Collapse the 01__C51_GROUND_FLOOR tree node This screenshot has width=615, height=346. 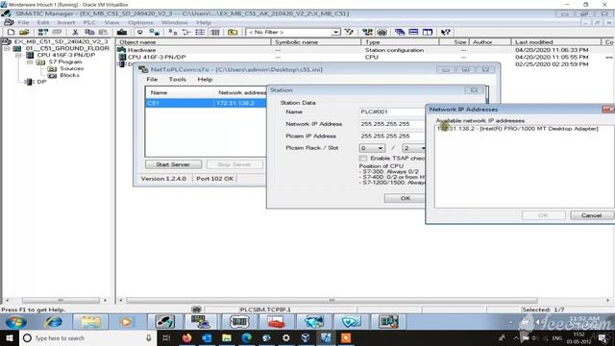pyautogui.click(x=7, y=49)
